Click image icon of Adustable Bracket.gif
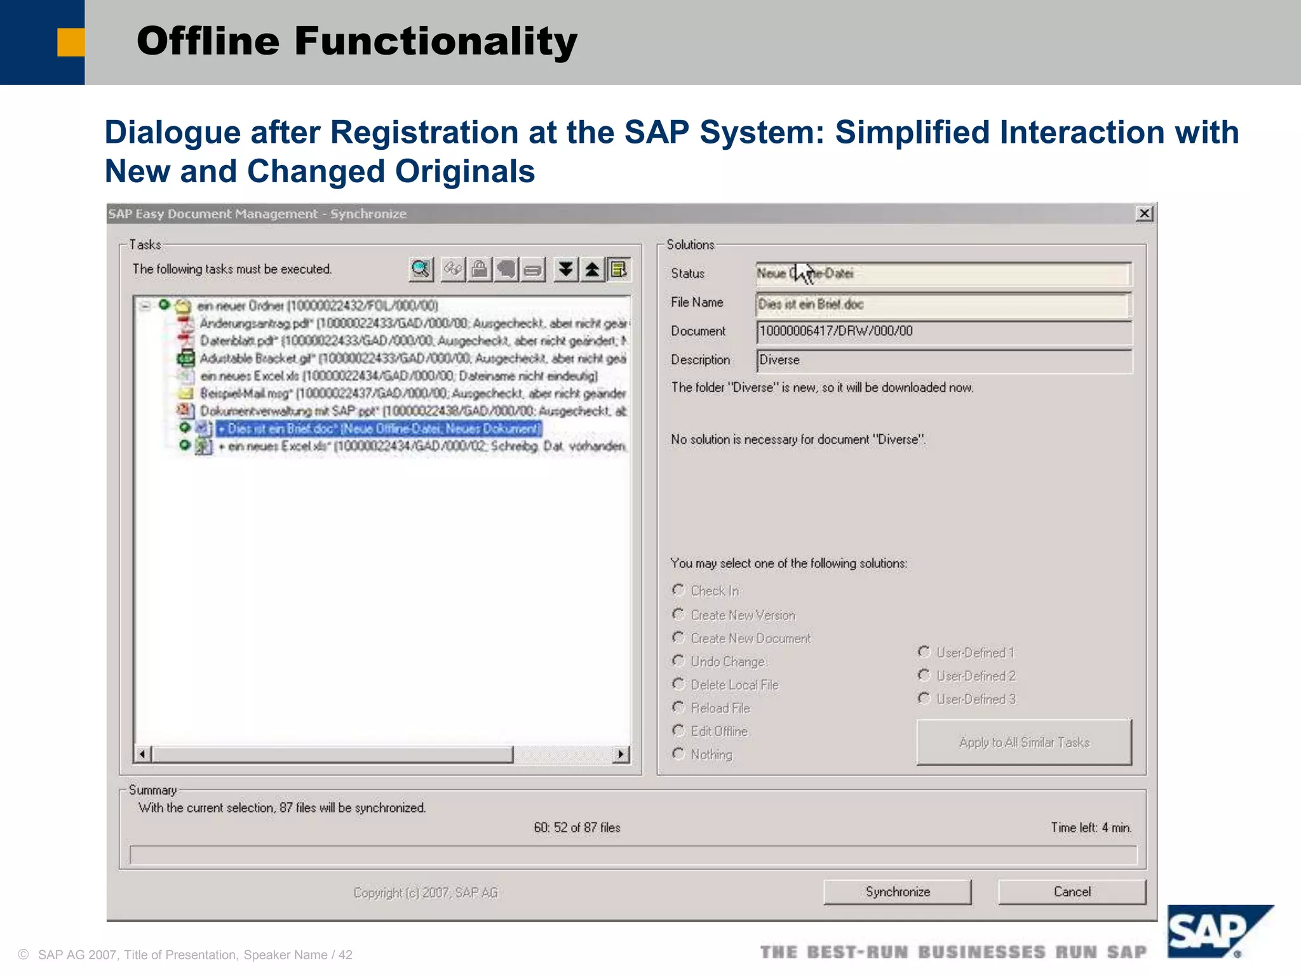 pos(185,359)
